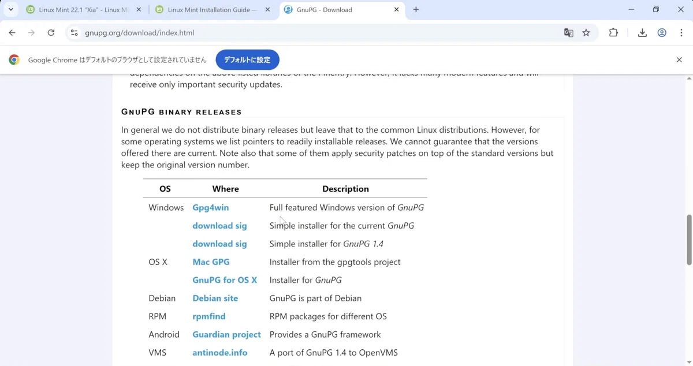View site information icon in address bar
The image size is (693, 366).
pyautogui.click(x=74, y=33)
